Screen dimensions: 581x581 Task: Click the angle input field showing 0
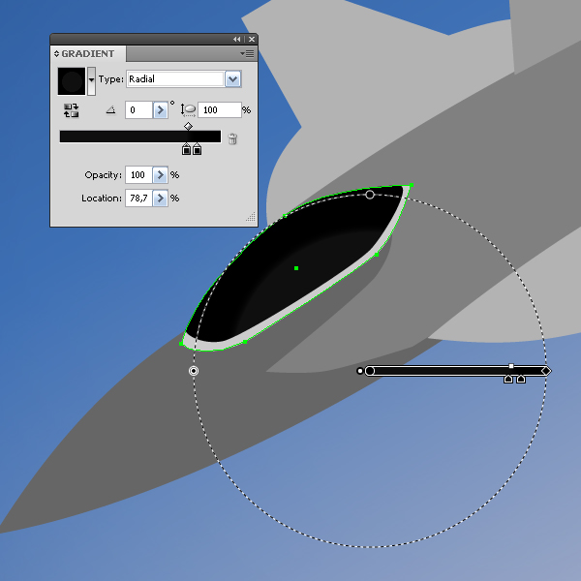coord(138,110)
